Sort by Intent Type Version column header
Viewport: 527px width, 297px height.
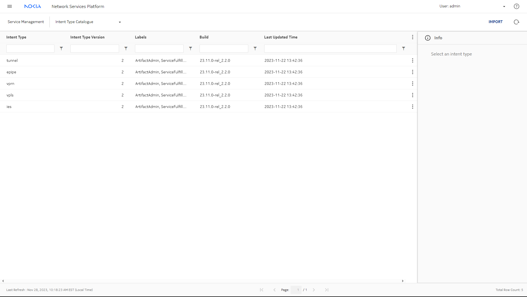87,37
